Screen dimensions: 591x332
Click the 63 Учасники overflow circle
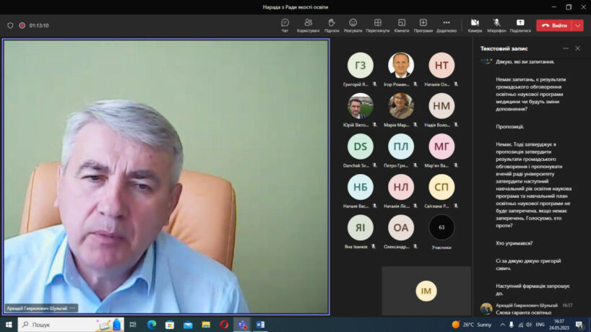click(441, 228)
